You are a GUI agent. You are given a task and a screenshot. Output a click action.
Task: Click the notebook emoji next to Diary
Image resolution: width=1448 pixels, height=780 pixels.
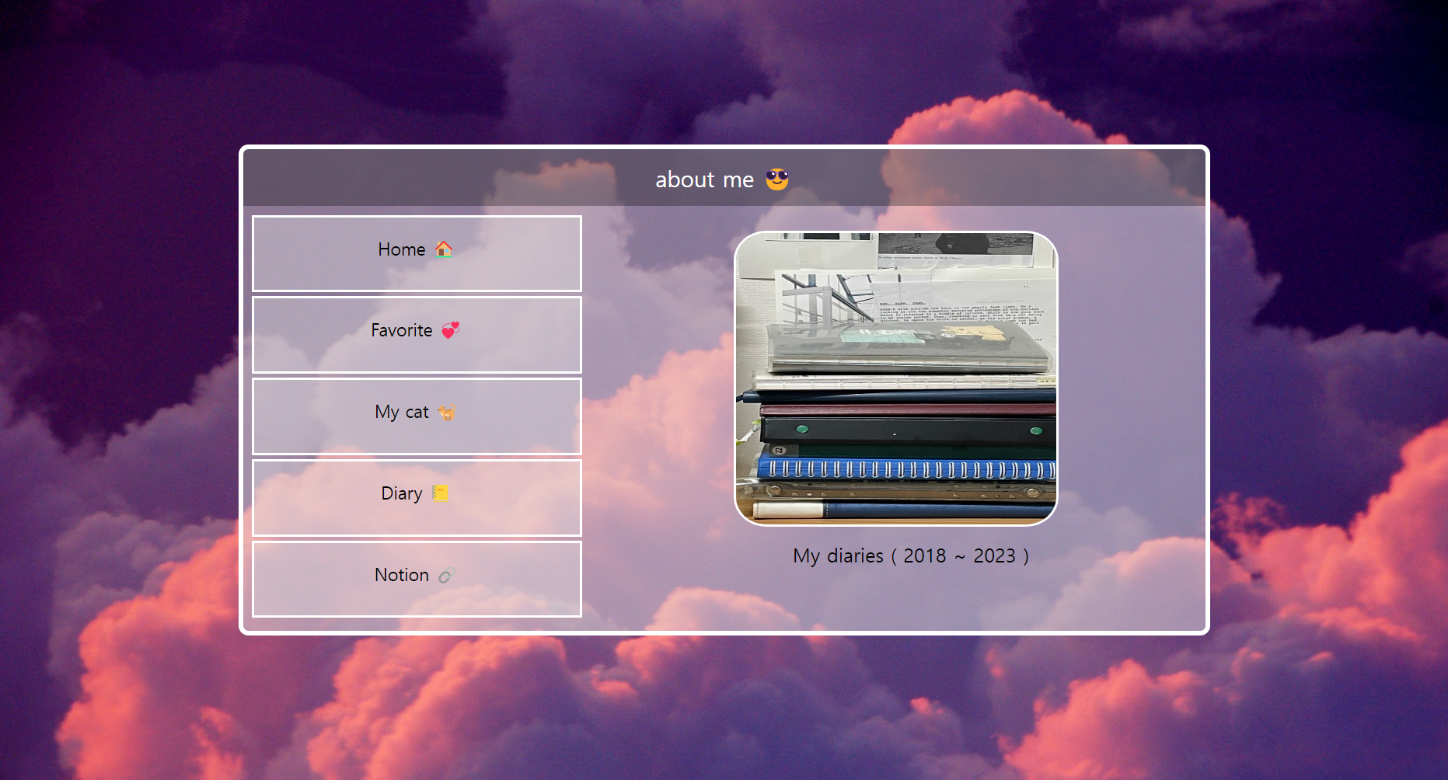pyautogui.click(x=440, y=493)
